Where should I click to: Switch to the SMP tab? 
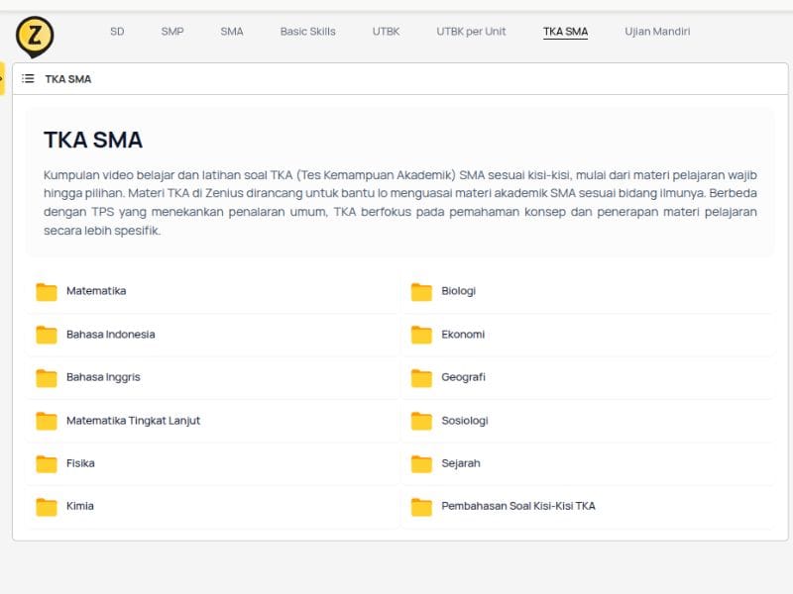tap(172, 32)
